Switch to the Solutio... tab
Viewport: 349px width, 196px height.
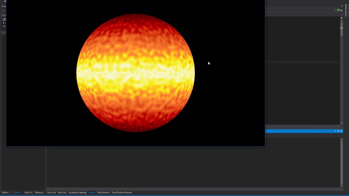pyautogui.click(x=17, y=192)
